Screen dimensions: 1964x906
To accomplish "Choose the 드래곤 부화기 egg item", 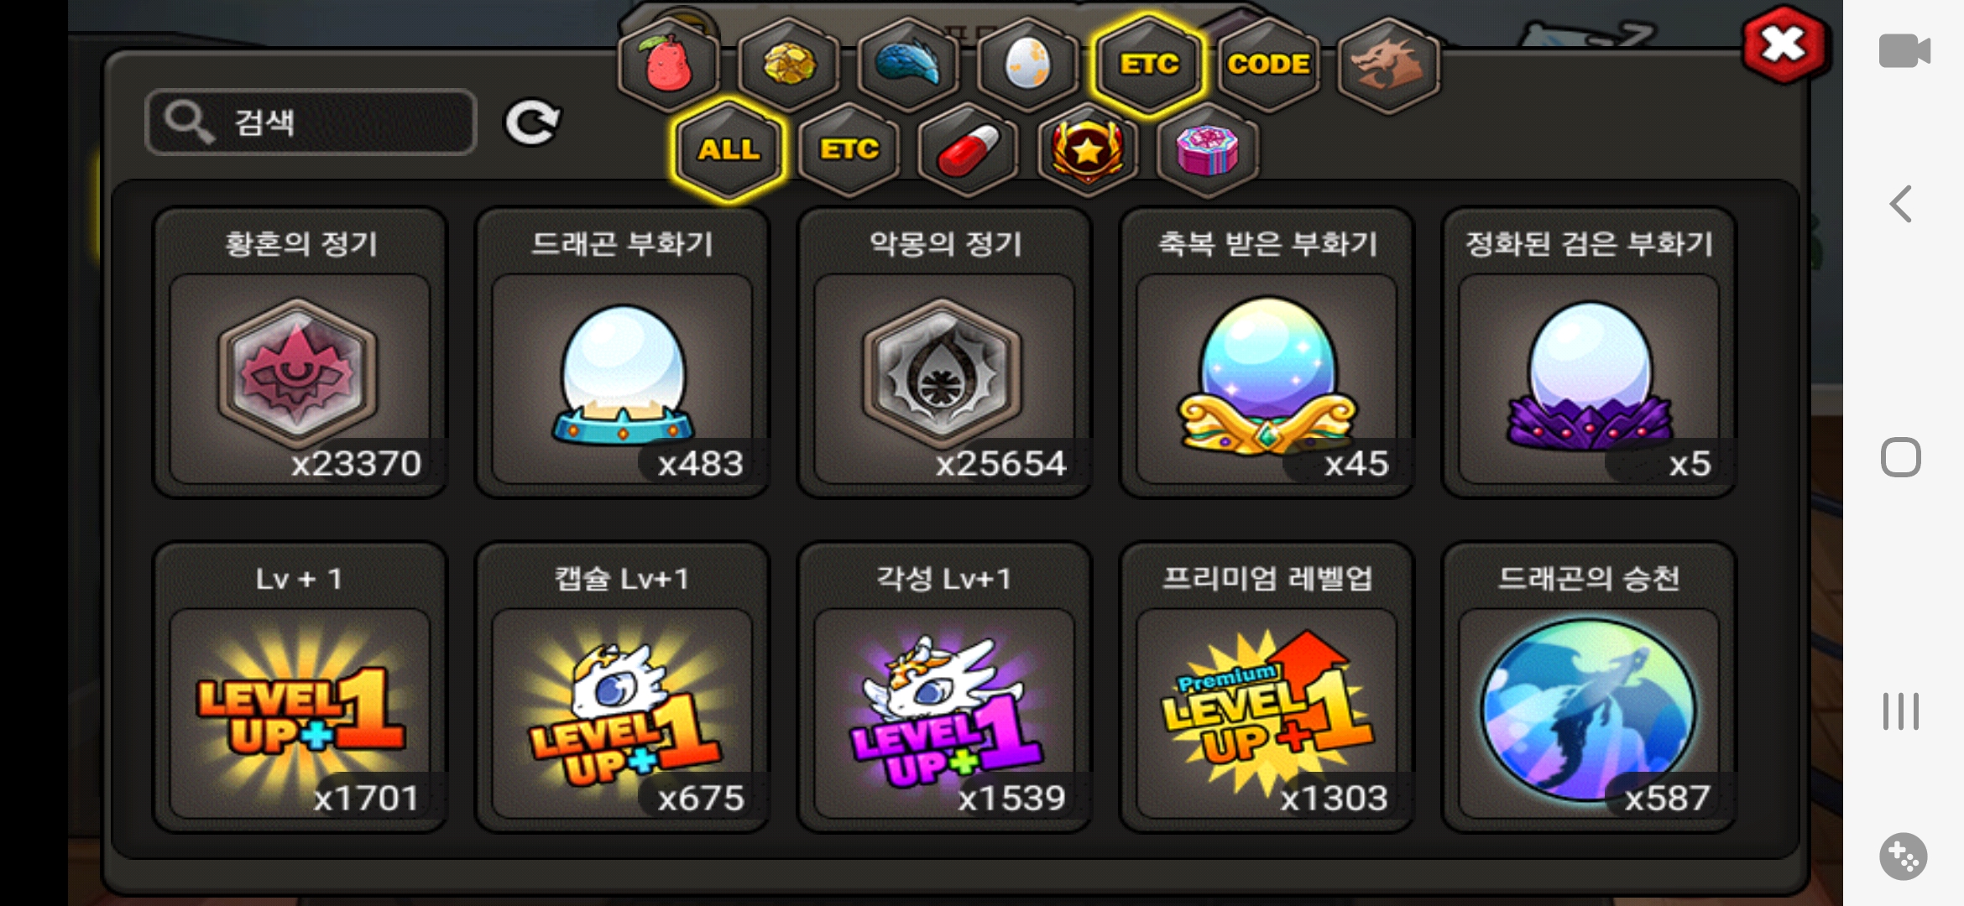I will [622, 352].
